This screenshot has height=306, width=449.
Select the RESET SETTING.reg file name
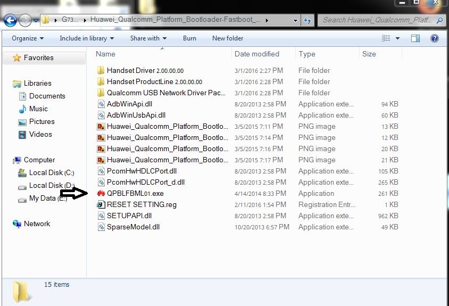pos(142,204)
